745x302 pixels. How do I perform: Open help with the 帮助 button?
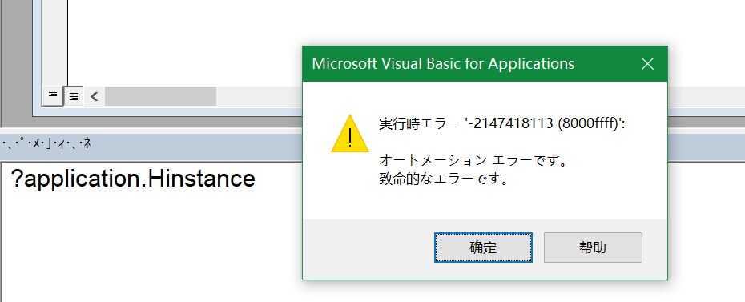(x=593, y=247)
